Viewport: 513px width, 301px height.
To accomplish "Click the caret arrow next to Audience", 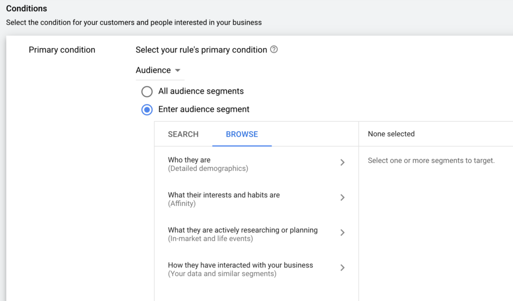I will tap(177, 71).
